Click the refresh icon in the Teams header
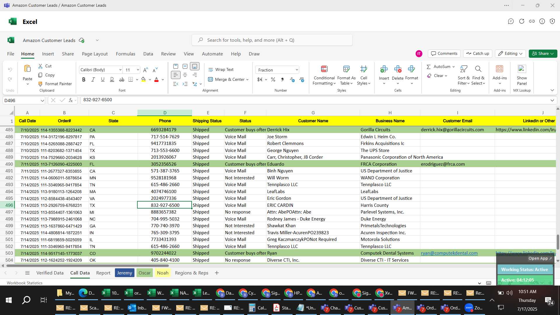This screenshot has height=315, width=560. pos(521,21)
